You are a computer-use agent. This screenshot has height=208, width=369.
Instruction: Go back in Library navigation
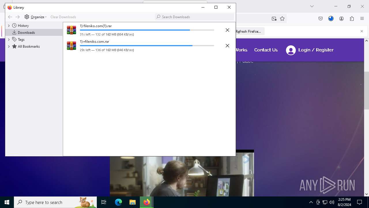tap(10, 17)
